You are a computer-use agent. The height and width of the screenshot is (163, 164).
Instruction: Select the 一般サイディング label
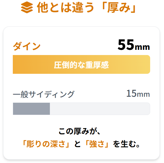click(43, 94)
